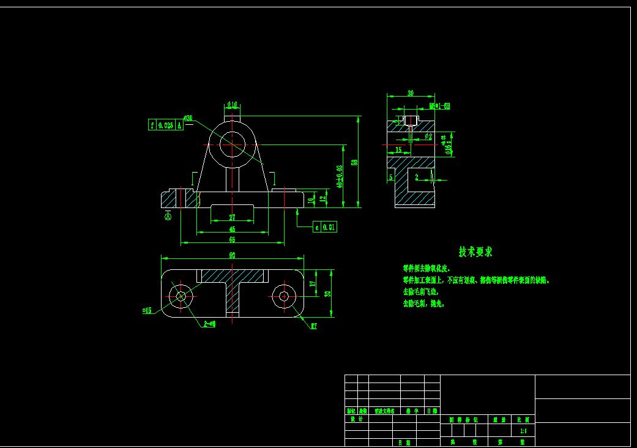637x448 pixels.
Task: Click the 比例 header cell in title block
Action: 523,420
